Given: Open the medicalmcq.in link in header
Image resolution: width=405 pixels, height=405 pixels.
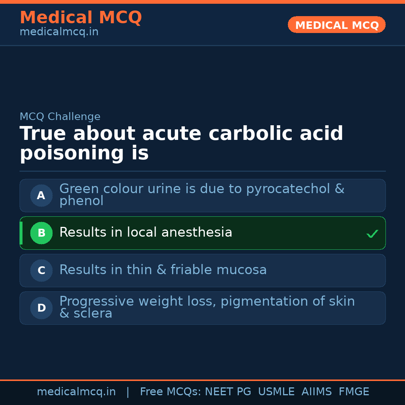Looking at the screenshot, I should (59, 32).
